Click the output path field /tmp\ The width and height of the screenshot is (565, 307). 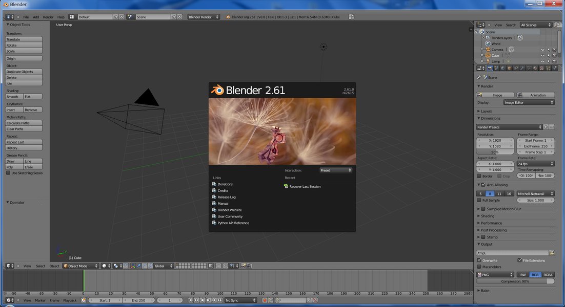pyautogui.click(x=512, y=253)
